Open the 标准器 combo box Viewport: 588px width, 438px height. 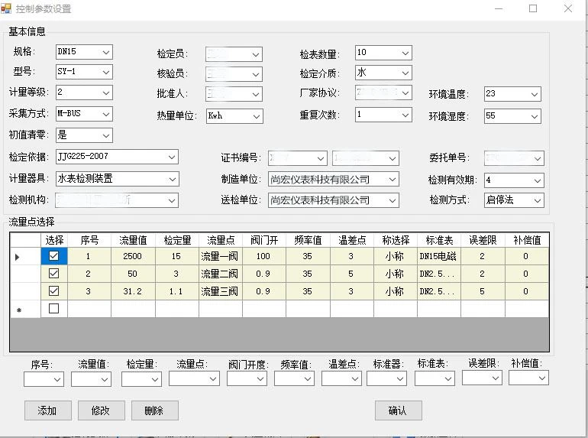coord(386,378)
